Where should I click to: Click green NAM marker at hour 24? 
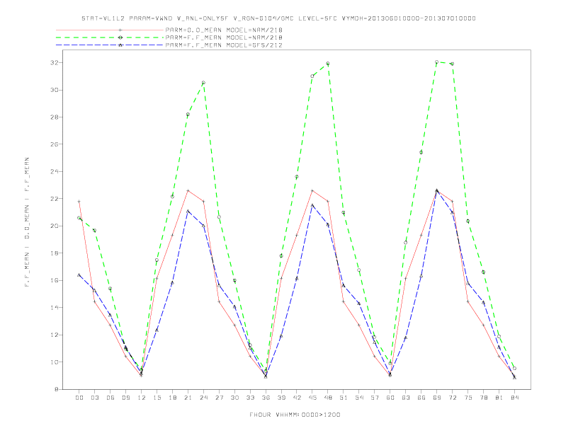203,83
